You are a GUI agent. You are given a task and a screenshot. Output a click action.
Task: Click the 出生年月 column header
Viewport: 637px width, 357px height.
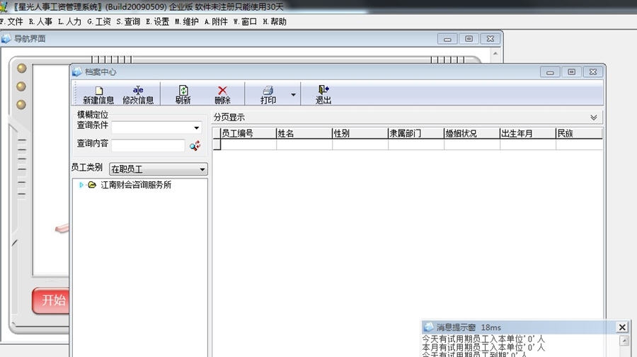click(528, 133)
